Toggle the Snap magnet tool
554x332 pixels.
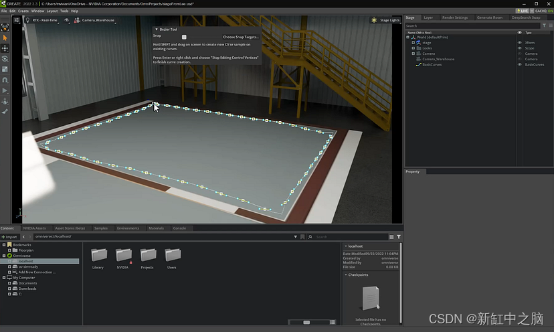click(x=5, y=80)
